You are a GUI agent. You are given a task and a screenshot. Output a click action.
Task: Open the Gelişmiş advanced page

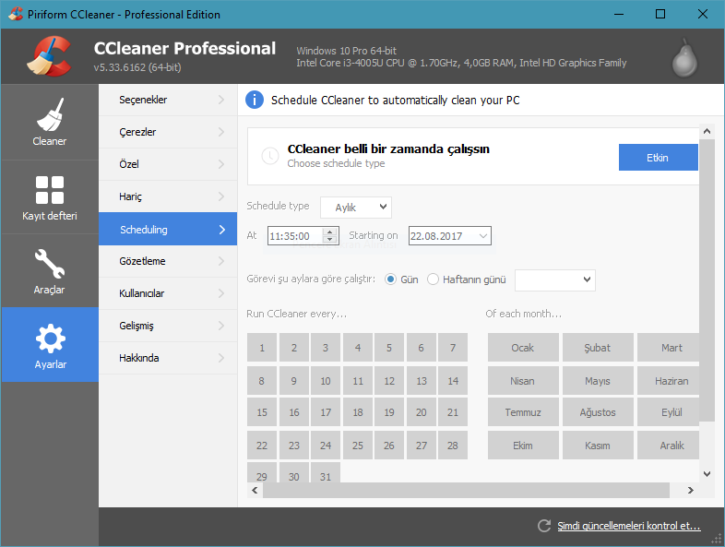[168, 326]
